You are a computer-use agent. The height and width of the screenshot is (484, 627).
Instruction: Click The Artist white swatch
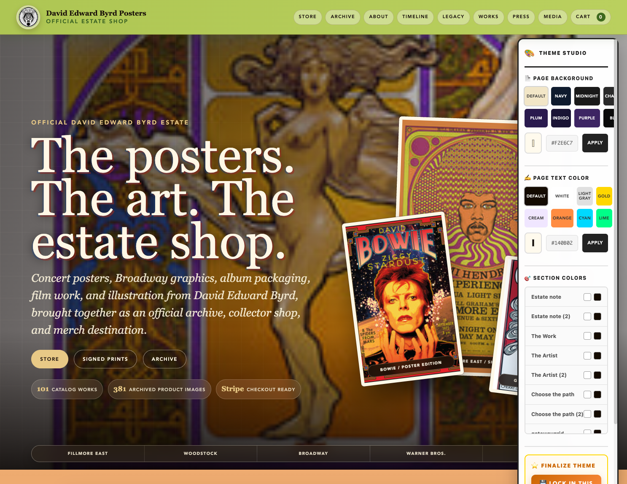point(587,356)
